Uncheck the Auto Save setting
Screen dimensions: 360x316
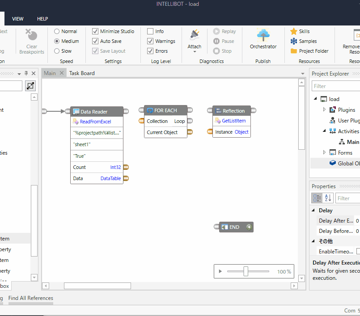point(95,41)
